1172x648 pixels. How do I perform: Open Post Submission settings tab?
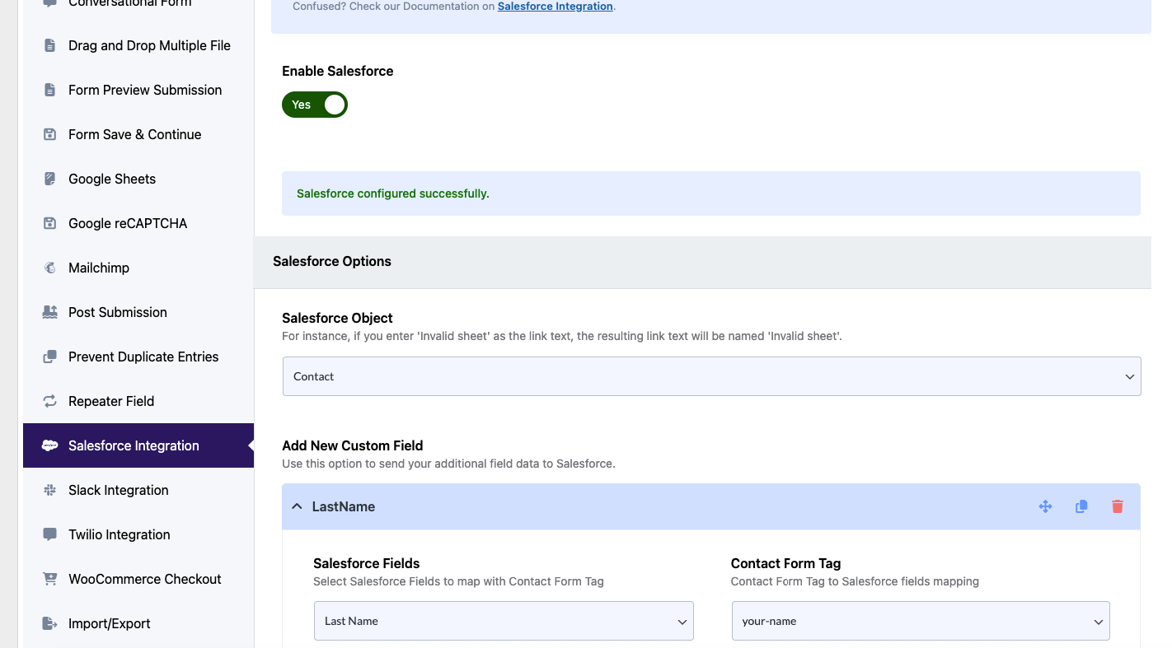tap(118, 312)
